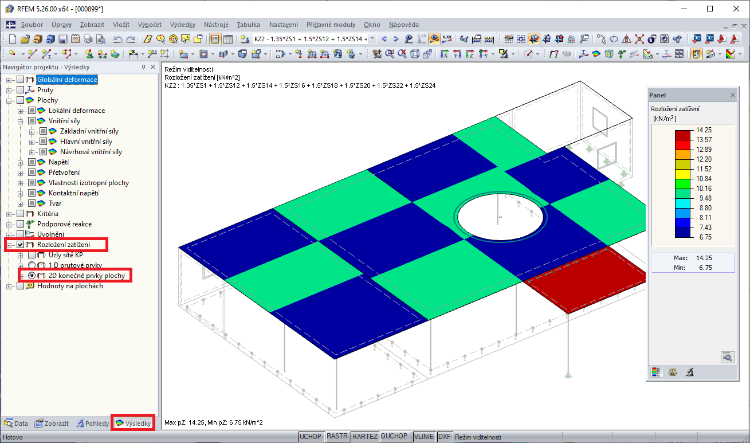Toggle the Globální deformace checkbox
Image resolution: width=750 pixels, height=443 pixels.
coord(21,80)
